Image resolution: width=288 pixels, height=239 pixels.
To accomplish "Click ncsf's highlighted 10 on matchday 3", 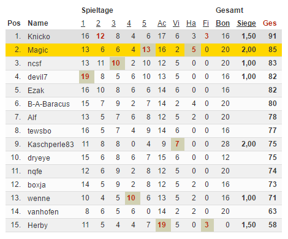I will click(x=117, y=63).
